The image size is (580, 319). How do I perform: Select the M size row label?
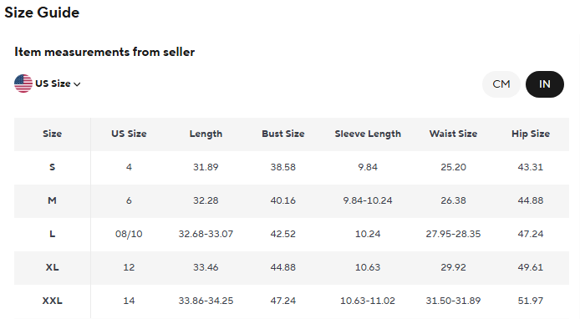click(52, 200)
